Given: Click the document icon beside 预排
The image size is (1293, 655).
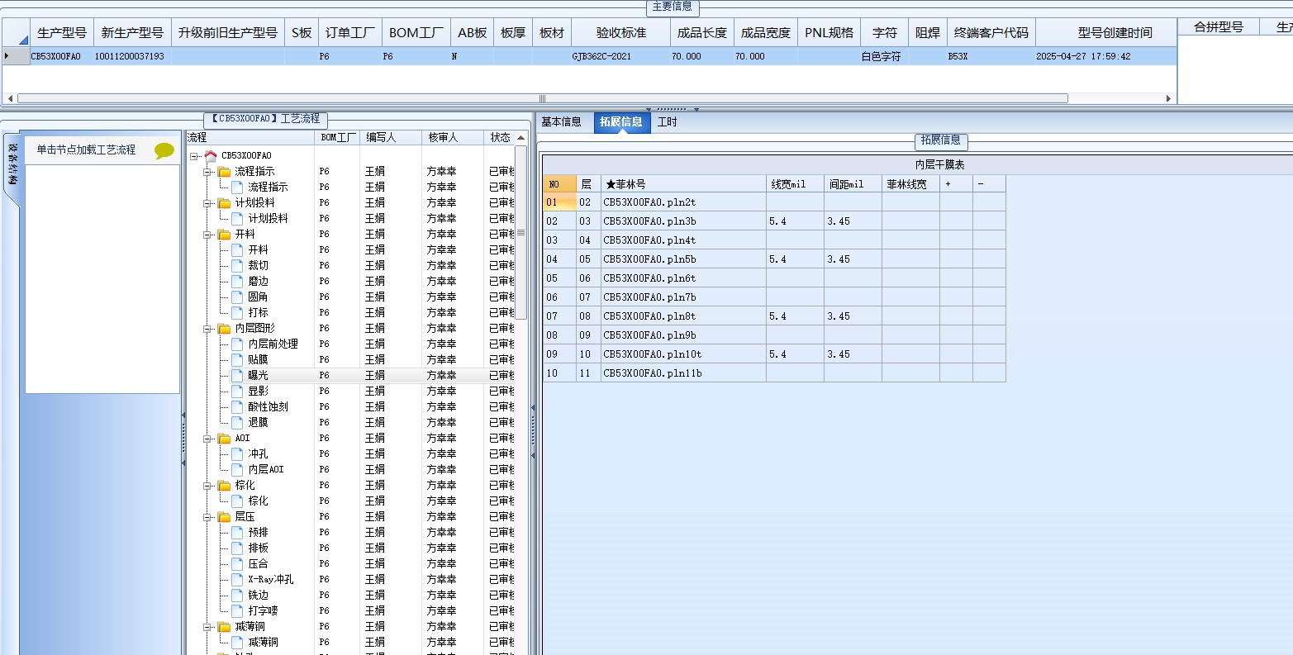Looking at the screenshot, I should [237, 532].
